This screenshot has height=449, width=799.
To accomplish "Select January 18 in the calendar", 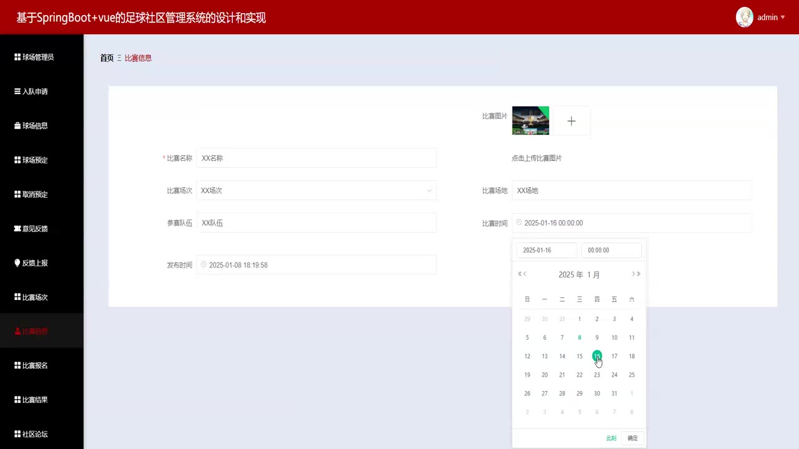I will (632, 357).
